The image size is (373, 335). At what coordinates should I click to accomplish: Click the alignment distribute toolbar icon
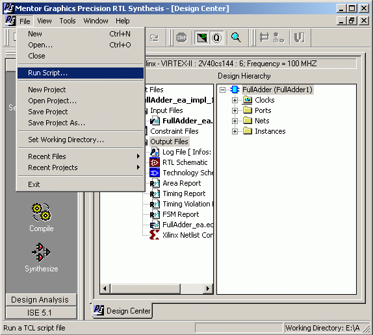click(264, 38)
